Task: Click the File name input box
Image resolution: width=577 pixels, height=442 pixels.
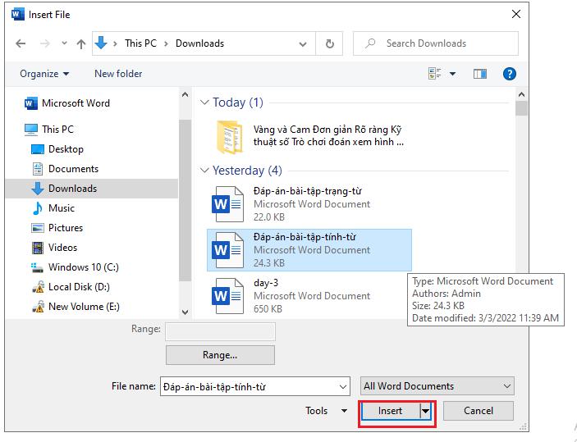Action: [x=254, y=386]
